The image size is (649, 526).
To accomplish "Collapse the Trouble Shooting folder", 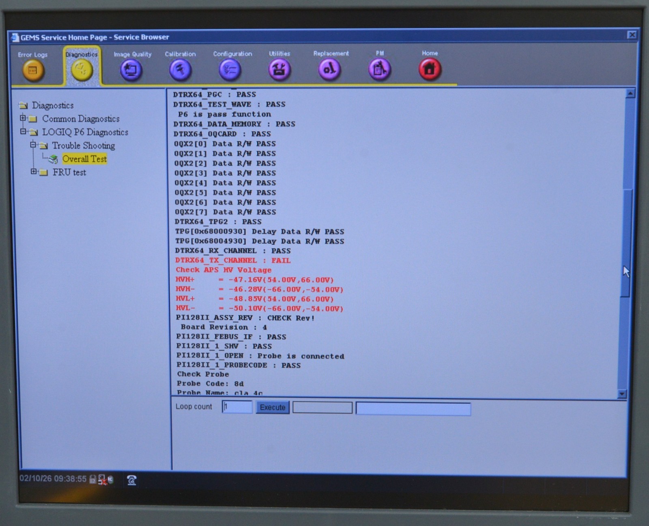I will [33, 145].
